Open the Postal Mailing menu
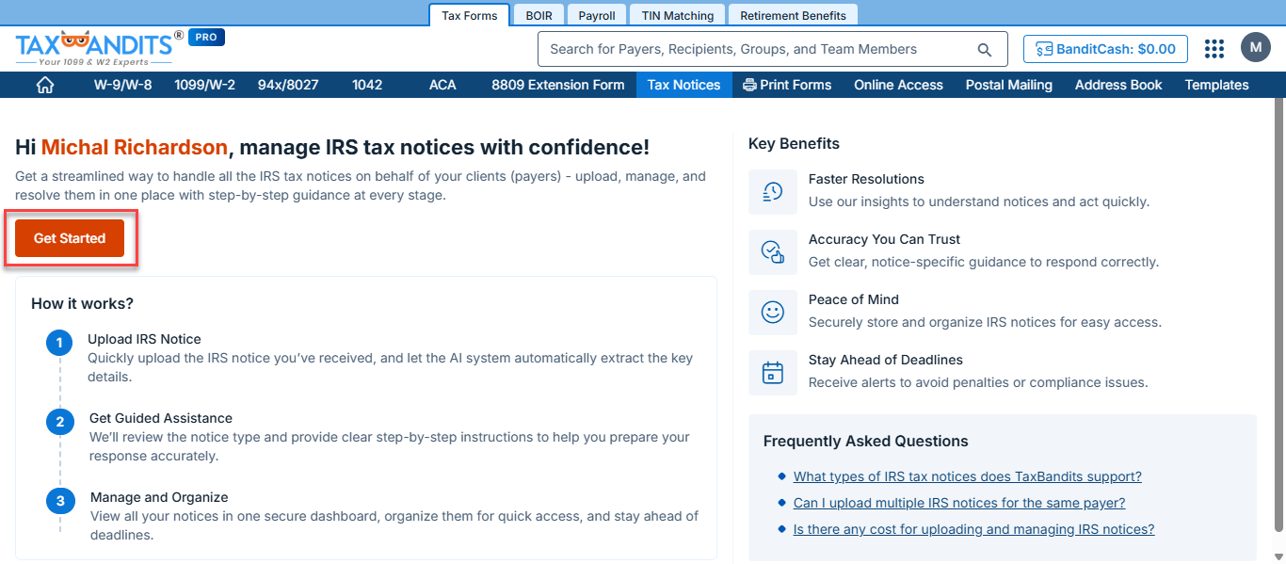Screen dimensions: 1286x564 (x=1009, y=85)
